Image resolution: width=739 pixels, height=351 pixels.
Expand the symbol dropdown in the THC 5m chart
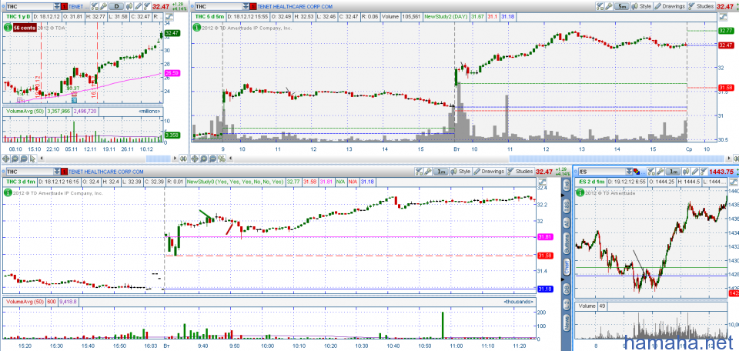pyautogui.click(x=246, y=7)
